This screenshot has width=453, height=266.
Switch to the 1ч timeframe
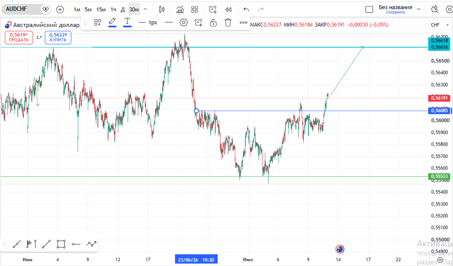click(113, 10)
